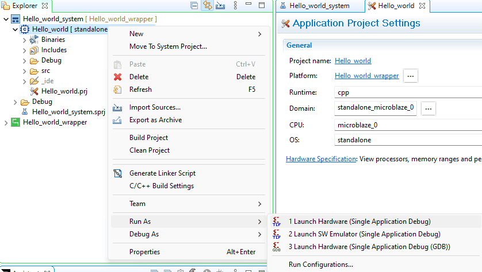Switch to the Hello_world_system editor tab
Image resolution: width=482 pixels, height=272 pixels.
(319, 6)
